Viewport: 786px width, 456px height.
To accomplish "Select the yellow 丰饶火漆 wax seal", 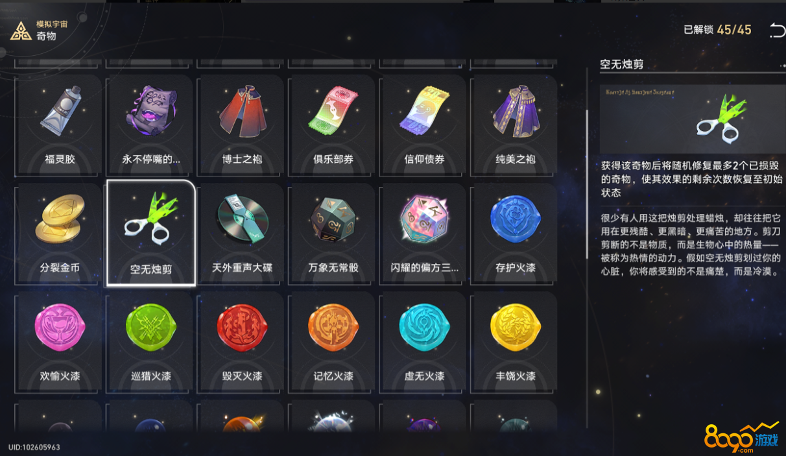I will point(515,342).
